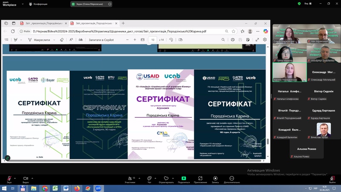Image resolution: width=341 pixels, height=192 pixels.
Task: Open the tab actions menu icon
Action: pyautogui.click(x=14, y=23)
